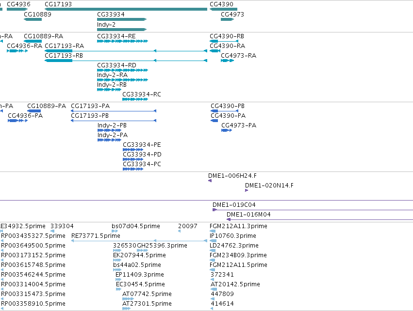Viewport: 413px width, 311px height.
Task: Click the CG33934 gene bar
Action: coord(122,19)
